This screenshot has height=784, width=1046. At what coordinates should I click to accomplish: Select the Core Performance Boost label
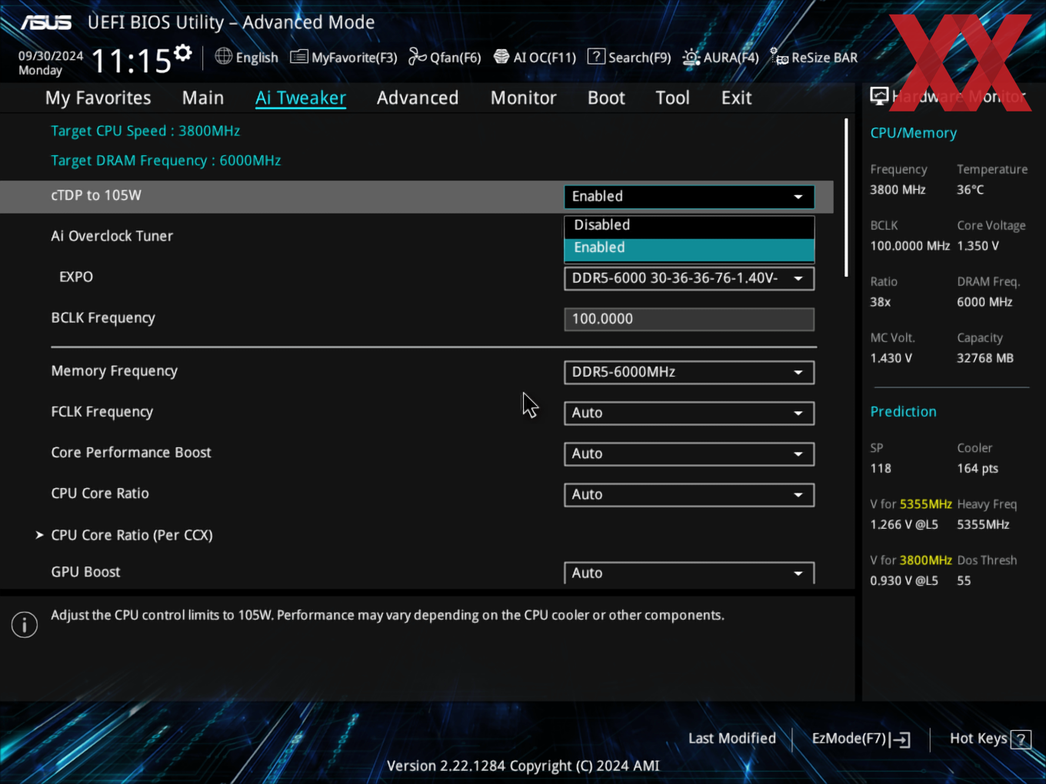(x=131, y=453)
